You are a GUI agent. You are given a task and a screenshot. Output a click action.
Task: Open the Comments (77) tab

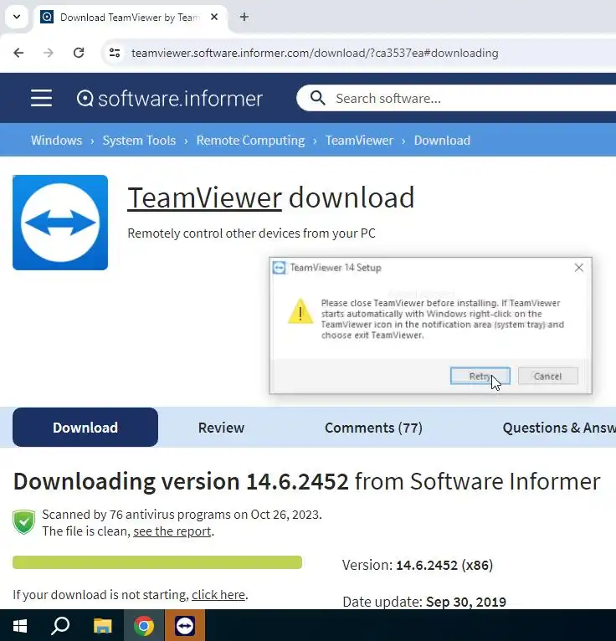373,428
